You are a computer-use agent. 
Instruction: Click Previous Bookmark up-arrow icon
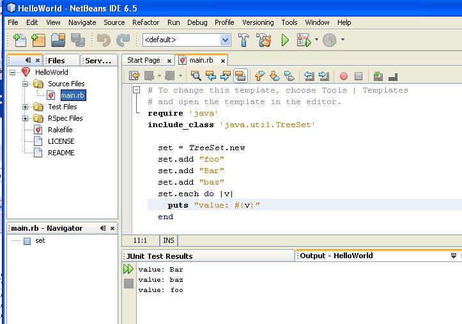[x=259, y=76]
